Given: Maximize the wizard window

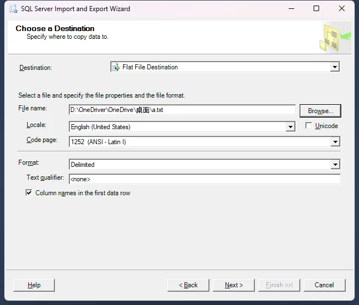Looking at the screenshot, I should pos(316,9).
